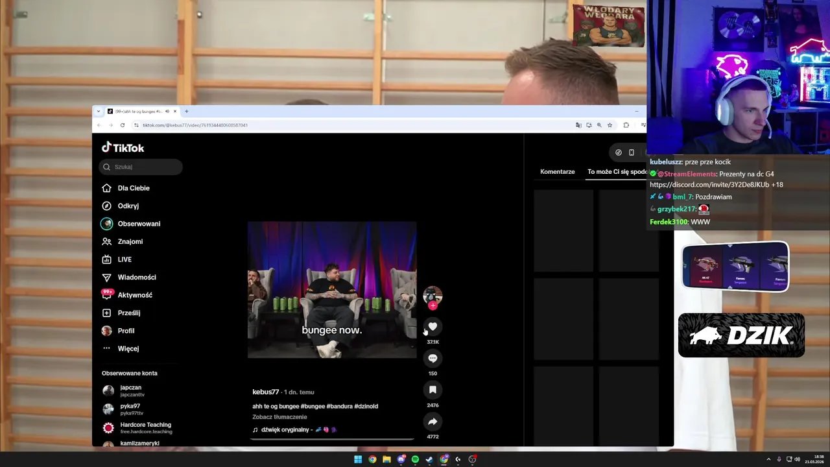Click the #bungee hashtag
Viewport: 830px width, 467px height.
(313, 407)
